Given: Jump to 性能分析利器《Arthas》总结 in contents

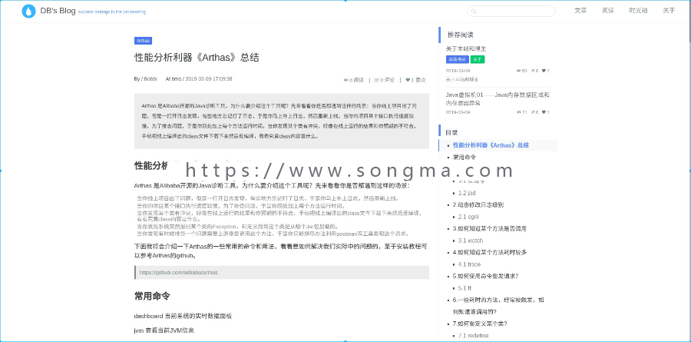Looking at the screenshot, I should click(x=491, y=145).
